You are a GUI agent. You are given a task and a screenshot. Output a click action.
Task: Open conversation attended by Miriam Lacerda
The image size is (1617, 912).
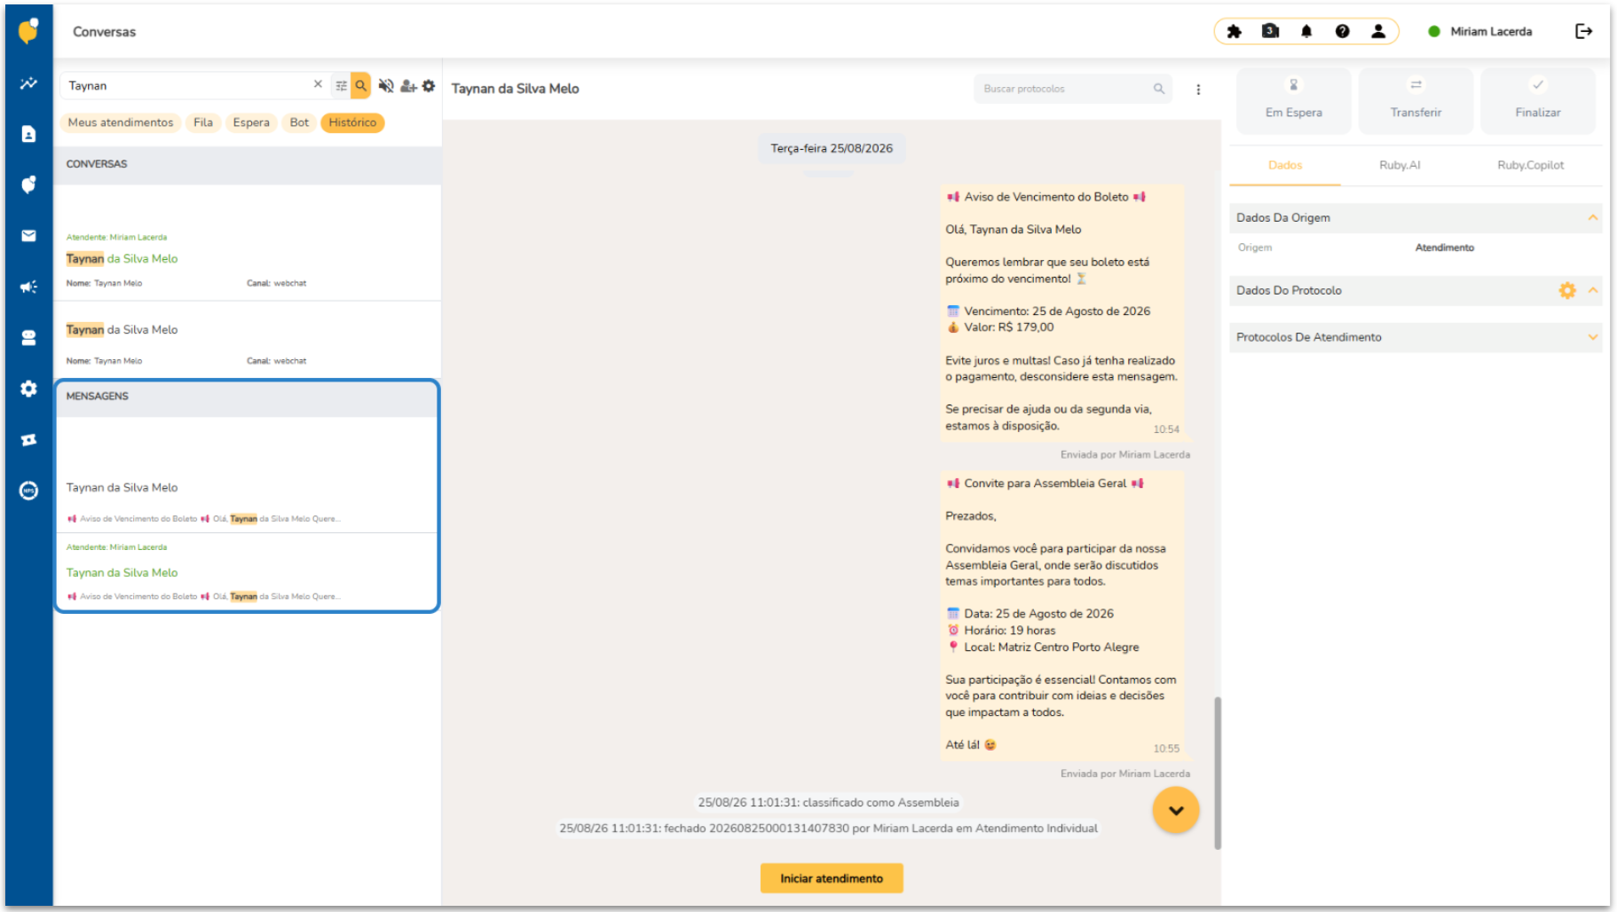247,259
